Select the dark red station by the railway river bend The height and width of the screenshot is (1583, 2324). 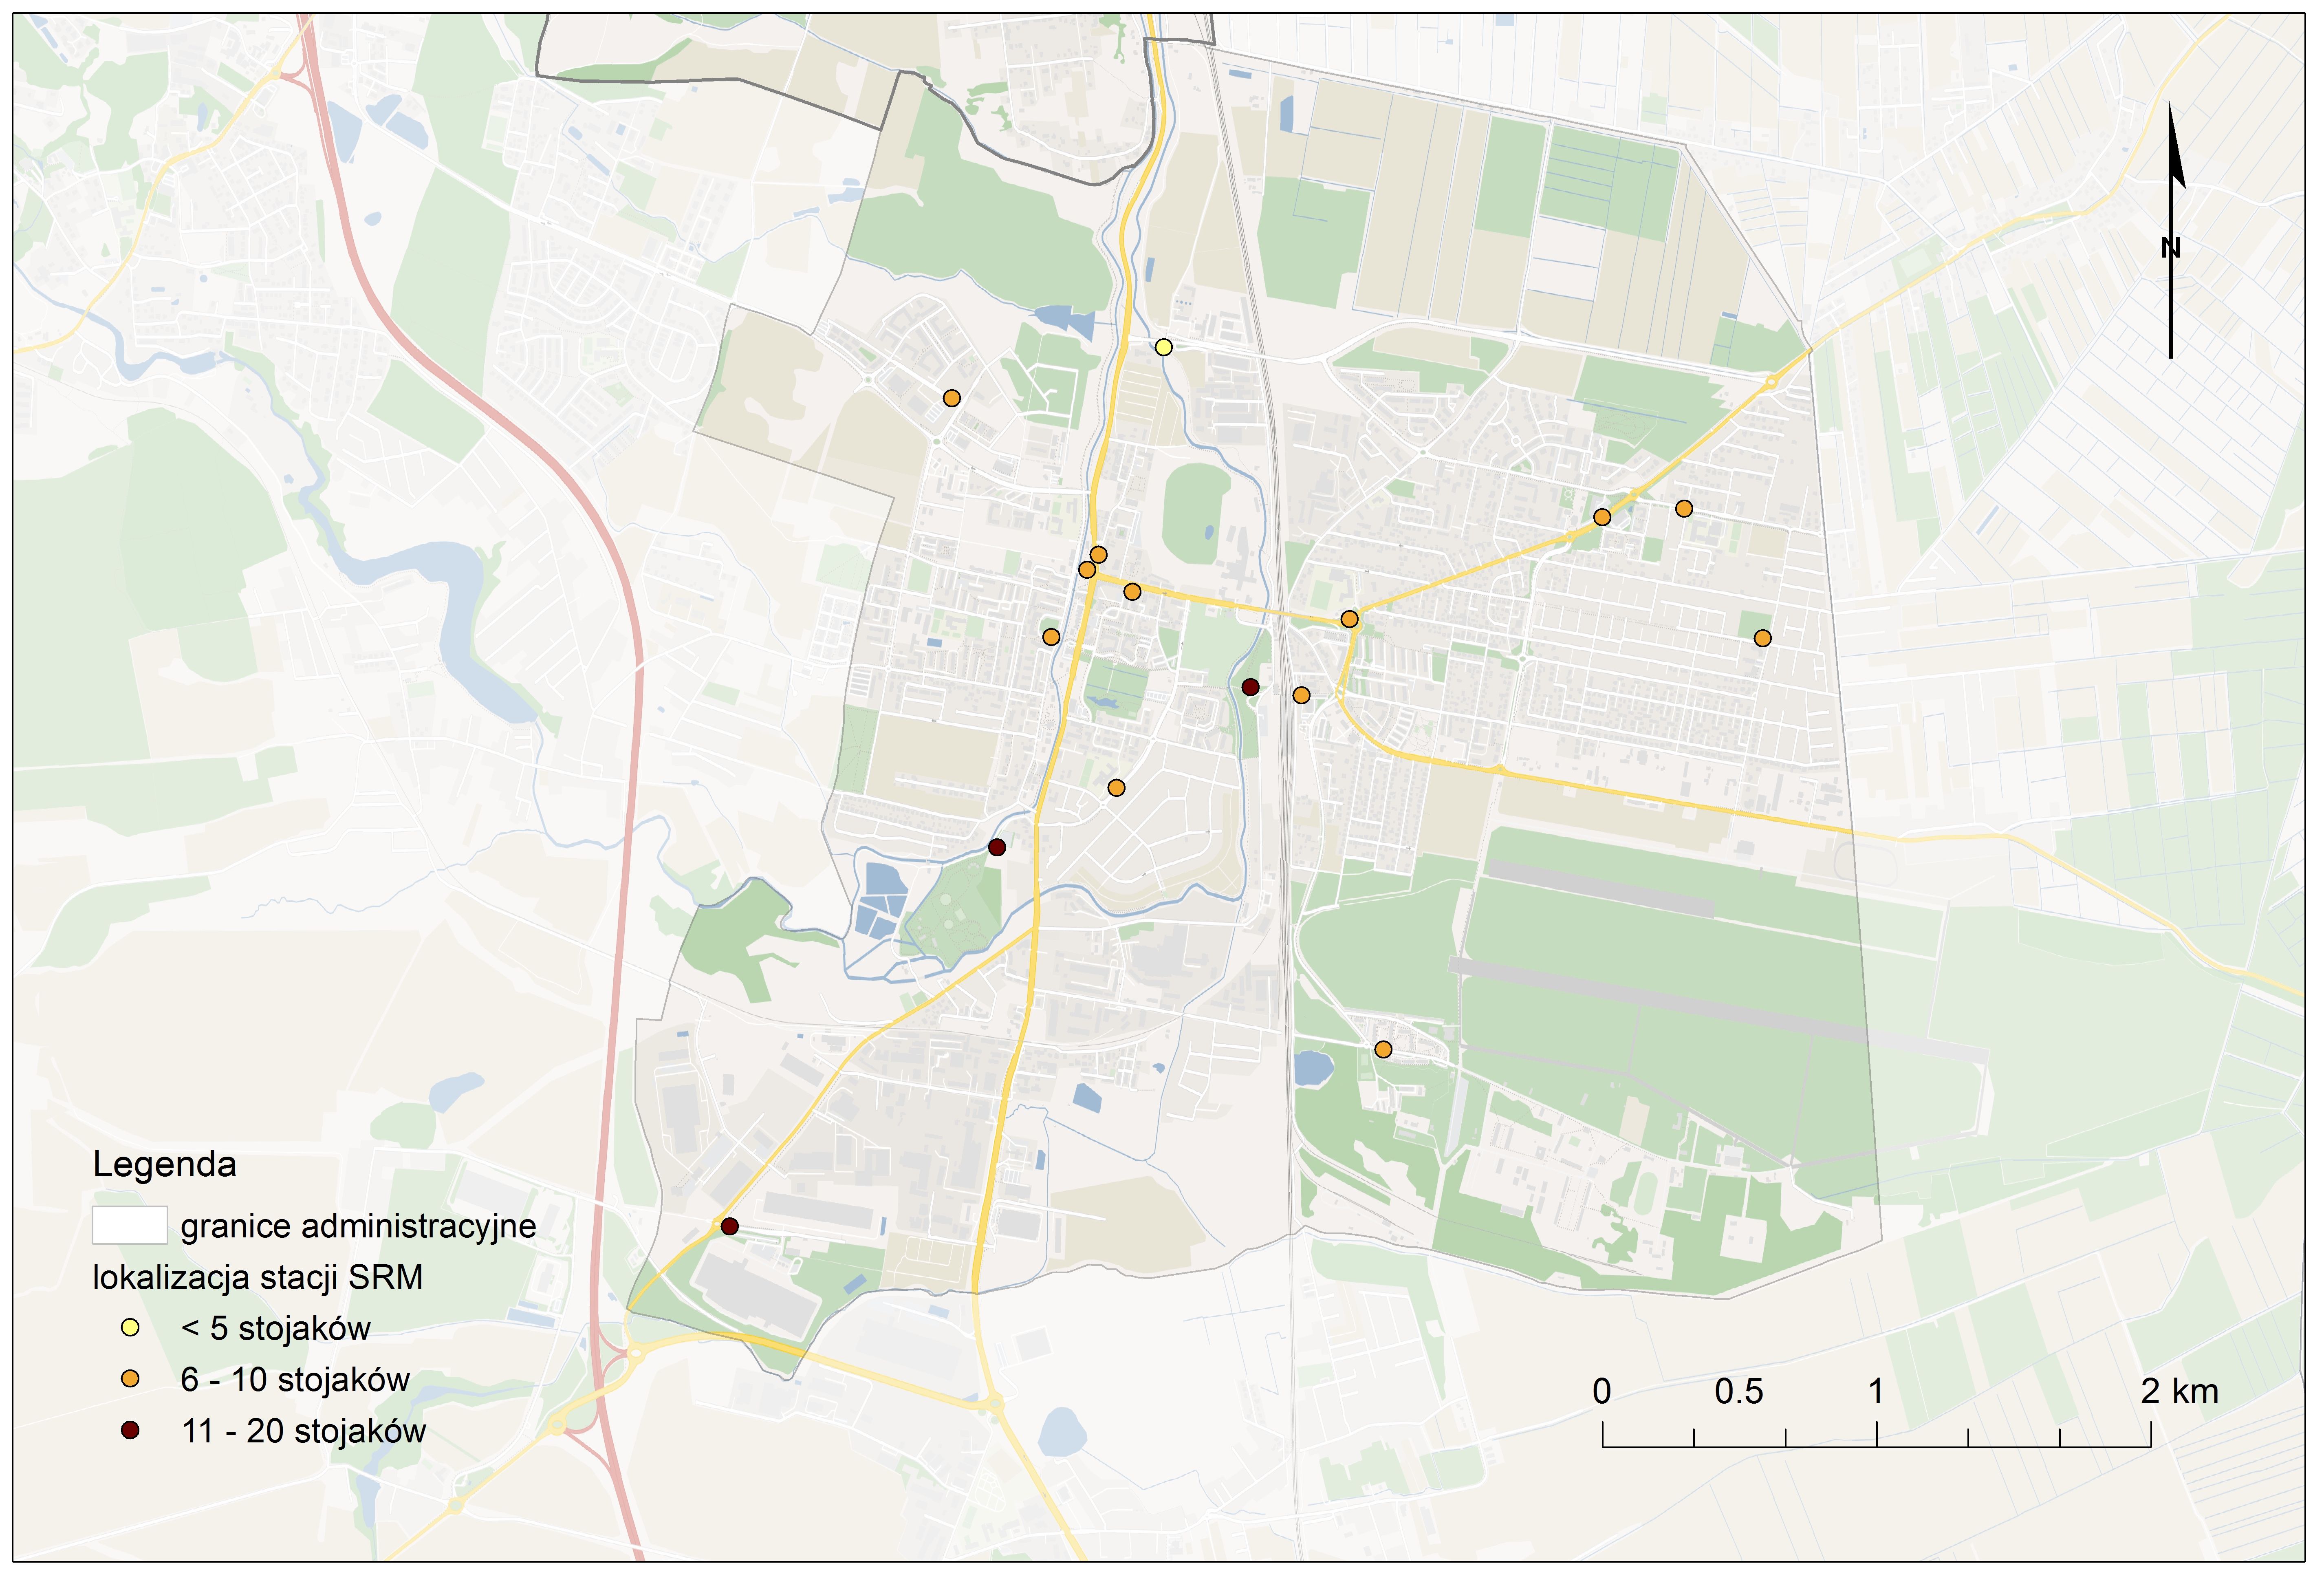[x=1250, y=687]
